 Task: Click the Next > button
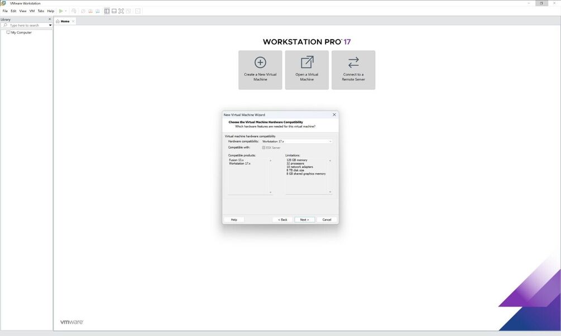tap(304, 220)
